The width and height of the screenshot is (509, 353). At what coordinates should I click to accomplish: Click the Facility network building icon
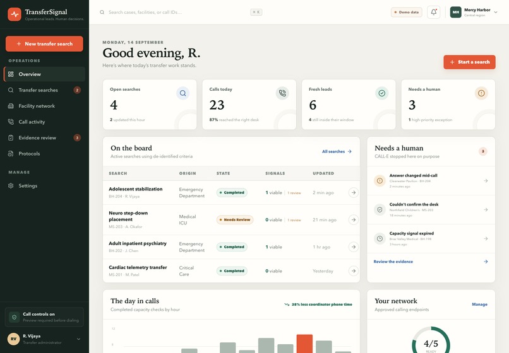[11, 106]
